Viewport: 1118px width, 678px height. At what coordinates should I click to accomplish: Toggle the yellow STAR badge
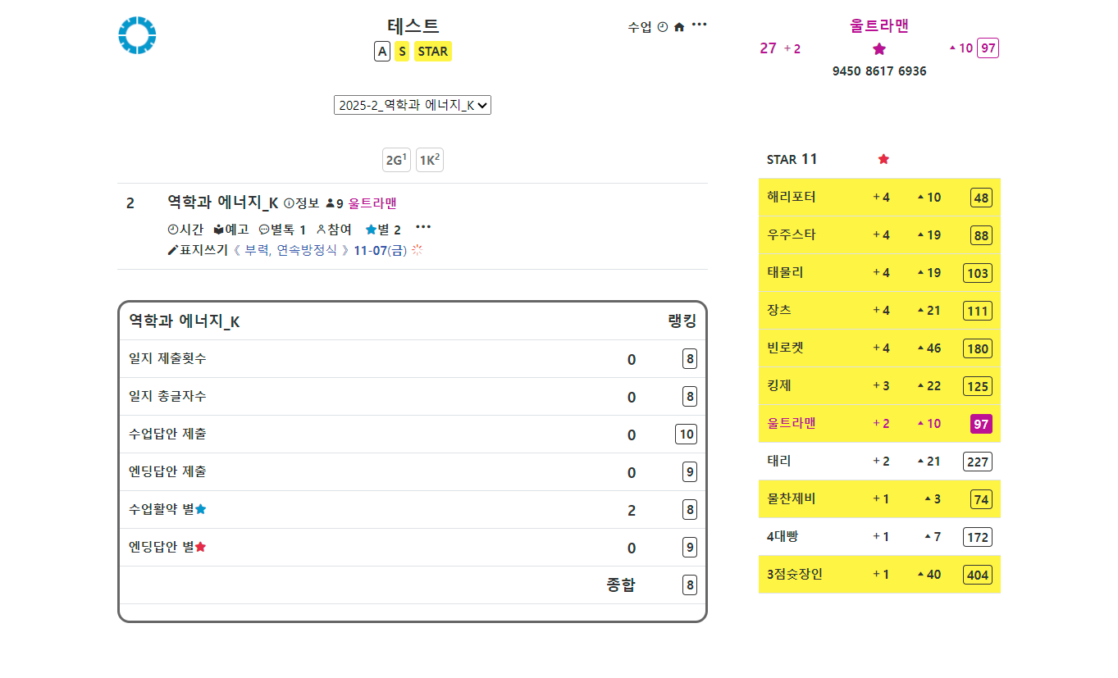[x=432, y=52]
